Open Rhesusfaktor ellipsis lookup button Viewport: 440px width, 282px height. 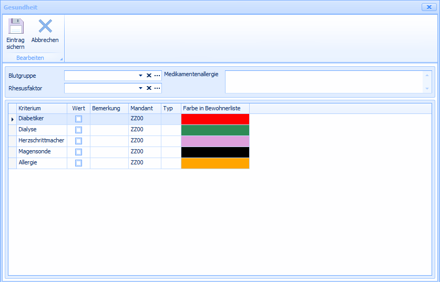coord(157,88)
